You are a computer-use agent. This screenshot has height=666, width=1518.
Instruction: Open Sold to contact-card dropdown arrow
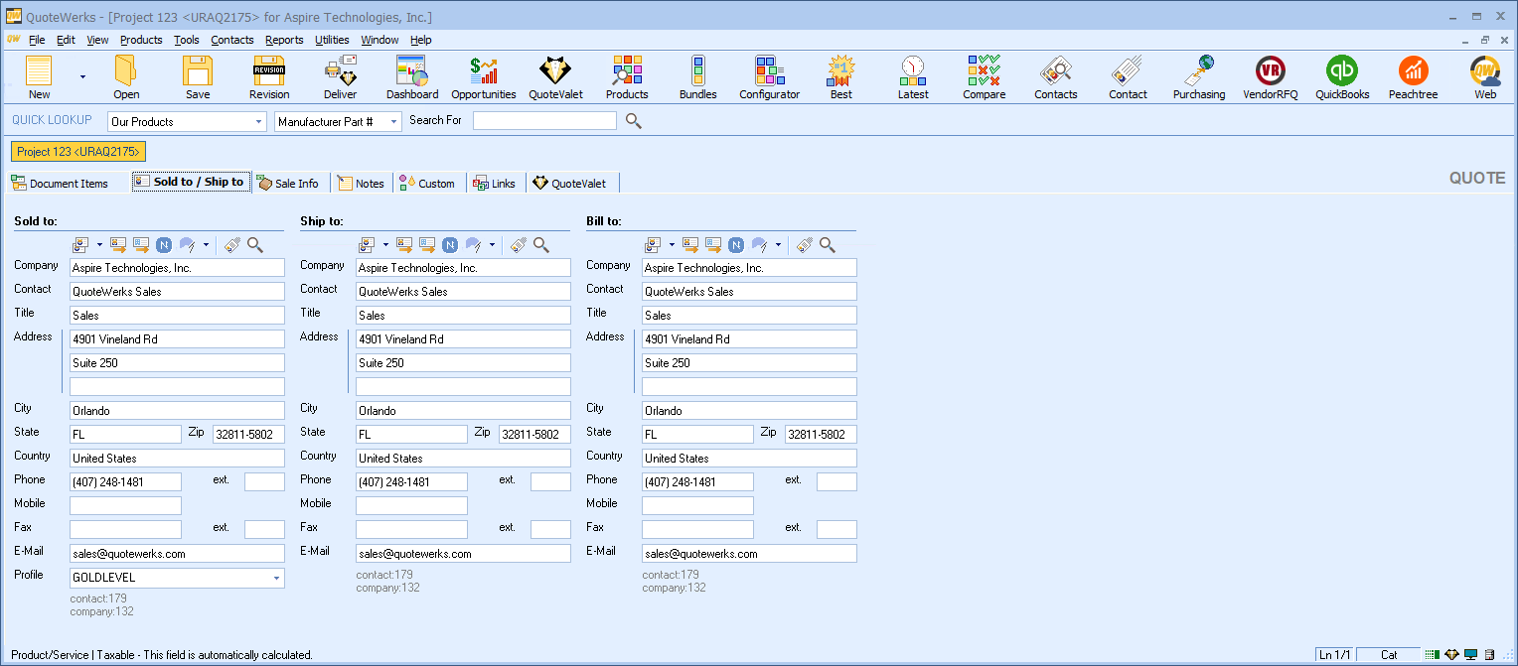coord(99,245)
